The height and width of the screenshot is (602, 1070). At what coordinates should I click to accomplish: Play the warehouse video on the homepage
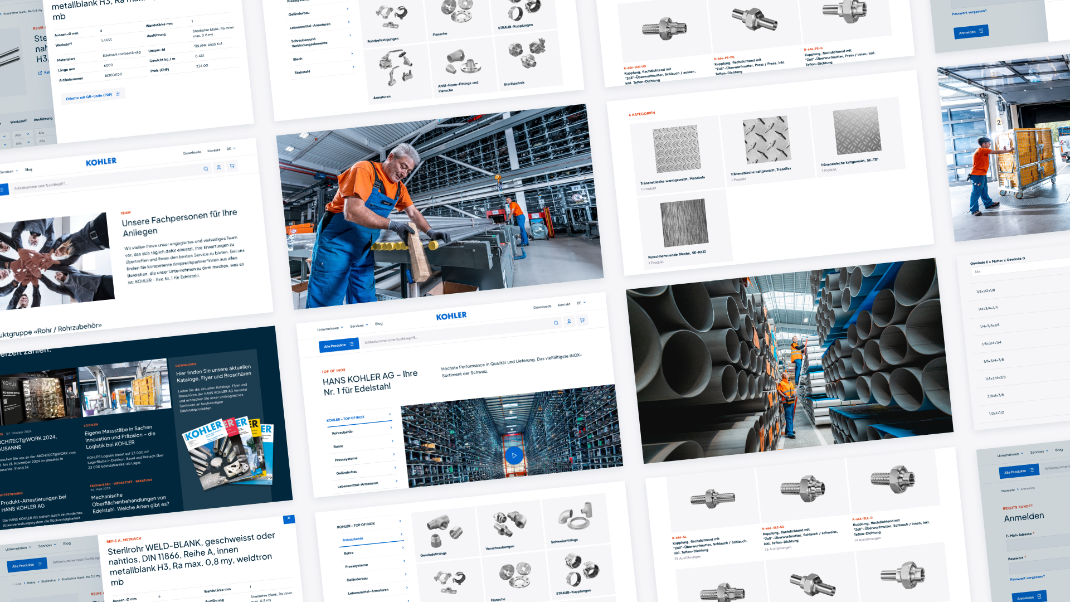(x=514, y=455)
